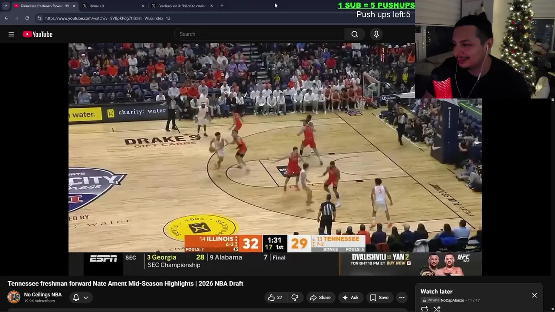Like the video with thumbs up

(275, 298)
